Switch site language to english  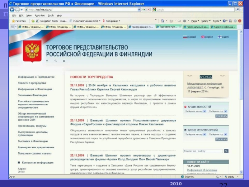click(207, 37)
